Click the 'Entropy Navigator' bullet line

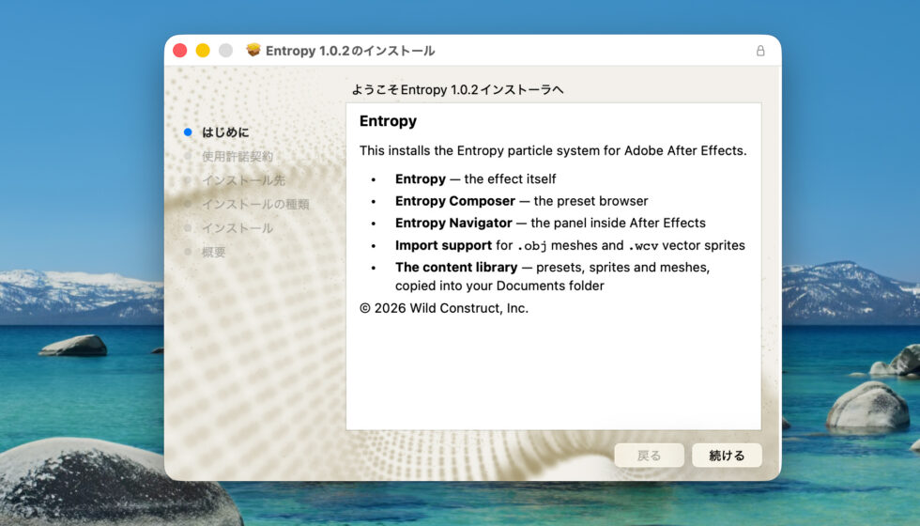click(550, 224)
